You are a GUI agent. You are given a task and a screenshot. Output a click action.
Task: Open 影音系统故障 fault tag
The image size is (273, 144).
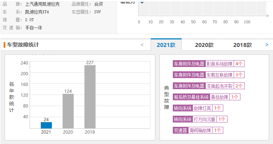[219, 64]
